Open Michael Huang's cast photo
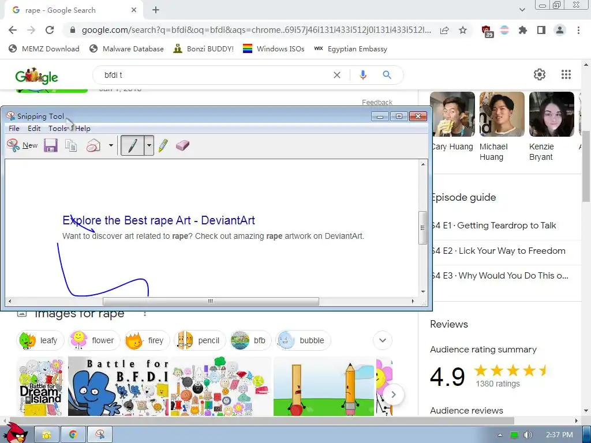This screenshot has height=443, width=591. [502, 114]
